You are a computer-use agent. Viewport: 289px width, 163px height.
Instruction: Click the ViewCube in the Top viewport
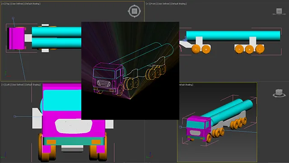click(x=135, y=11)
